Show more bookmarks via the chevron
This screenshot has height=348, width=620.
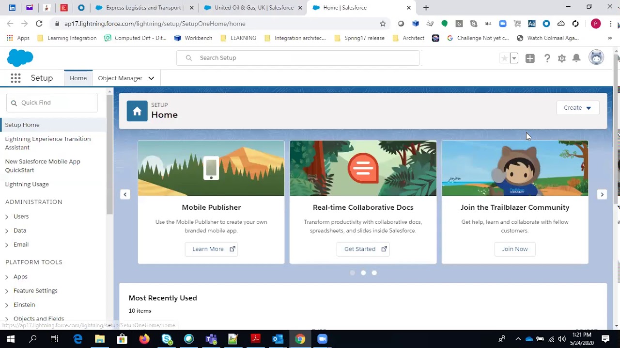(610, 38)
